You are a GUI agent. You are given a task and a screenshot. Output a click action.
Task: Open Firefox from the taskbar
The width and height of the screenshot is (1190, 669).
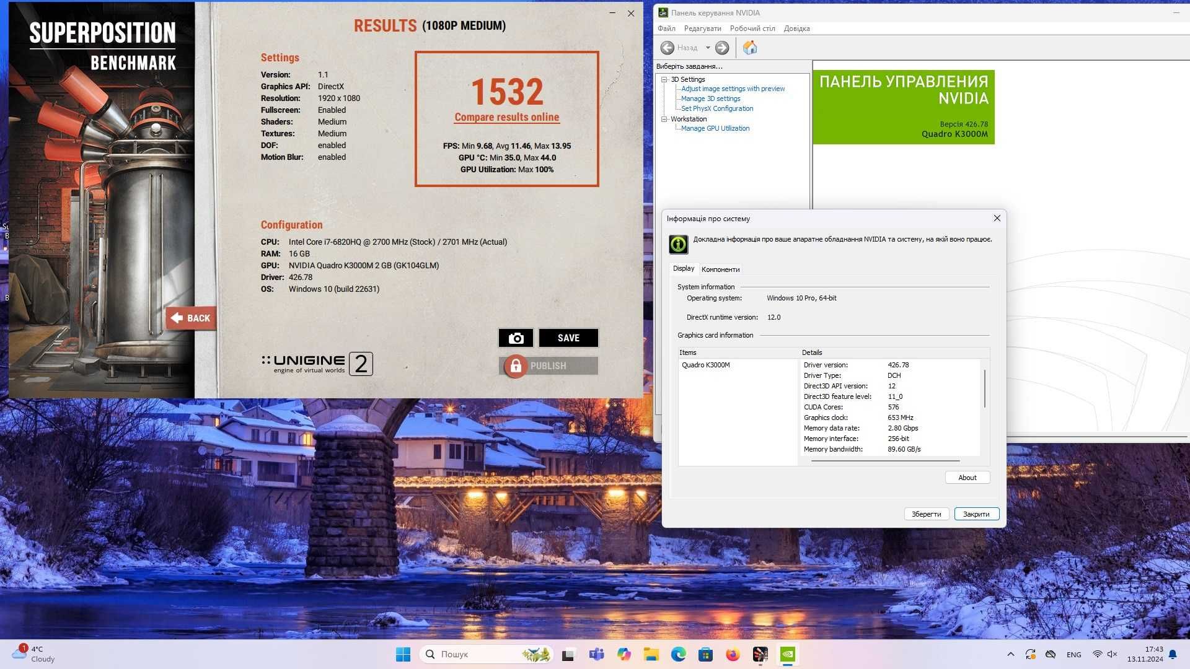pos(733,654)
